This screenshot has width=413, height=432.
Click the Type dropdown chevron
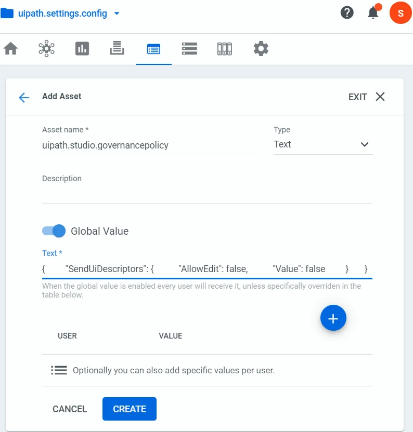[365, 144]
